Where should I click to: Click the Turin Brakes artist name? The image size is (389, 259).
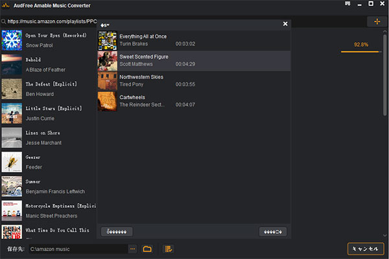click(x=134, y=43)
